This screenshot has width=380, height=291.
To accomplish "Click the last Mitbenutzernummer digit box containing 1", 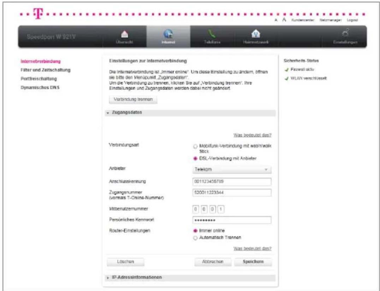I will [221, 209].
